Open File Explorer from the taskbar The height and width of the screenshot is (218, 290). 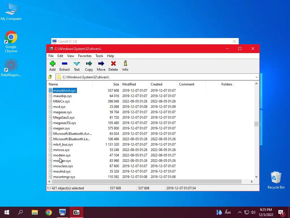pos(35,212)
